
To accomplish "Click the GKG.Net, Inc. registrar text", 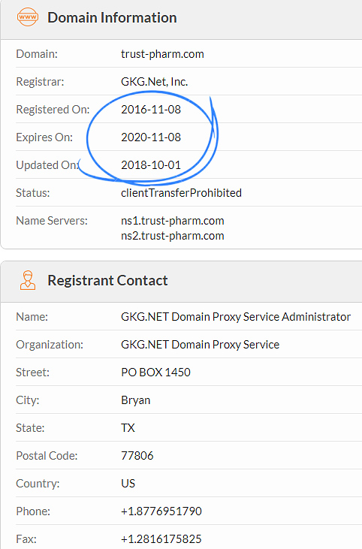I will tap(155, 82).
